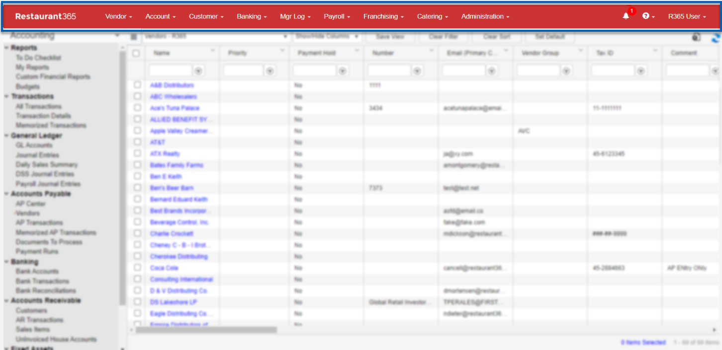
Task: Open the Vendors - R365 view dropdown
Action: coord(216,37)
